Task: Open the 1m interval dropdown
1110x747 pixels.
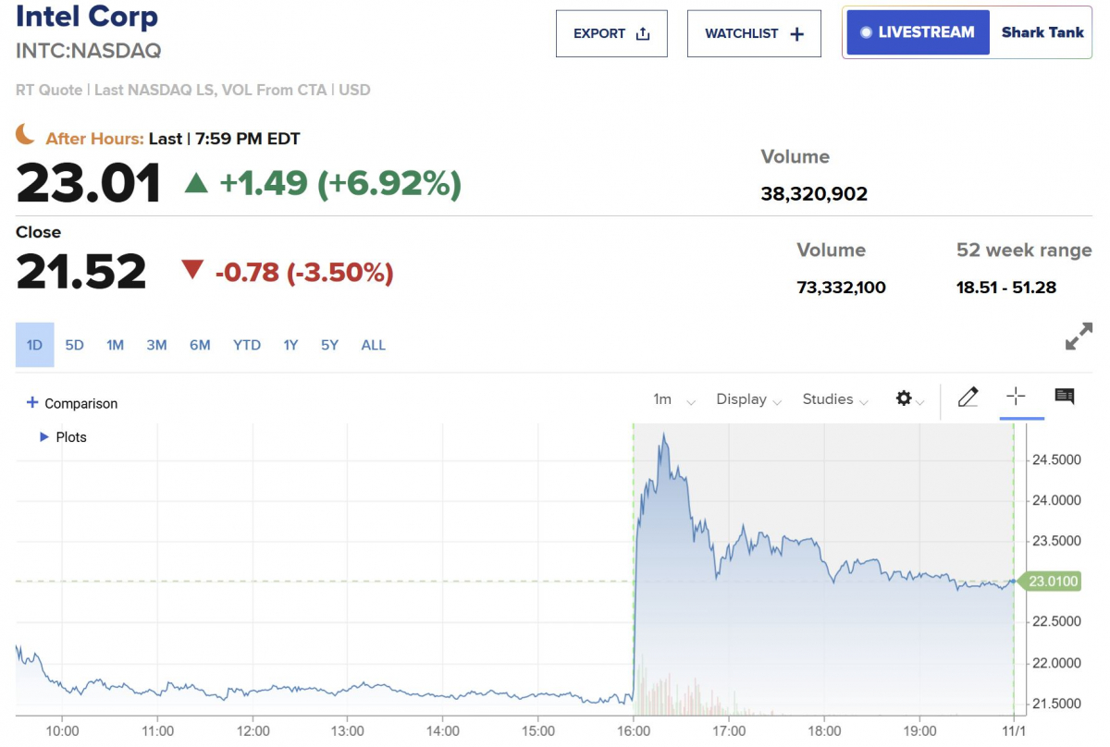Action: coord(674,399)
